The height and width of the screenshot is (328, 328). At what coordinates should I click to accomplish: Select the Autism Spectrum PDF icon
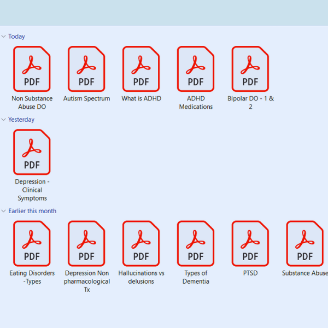click(86, 69)
